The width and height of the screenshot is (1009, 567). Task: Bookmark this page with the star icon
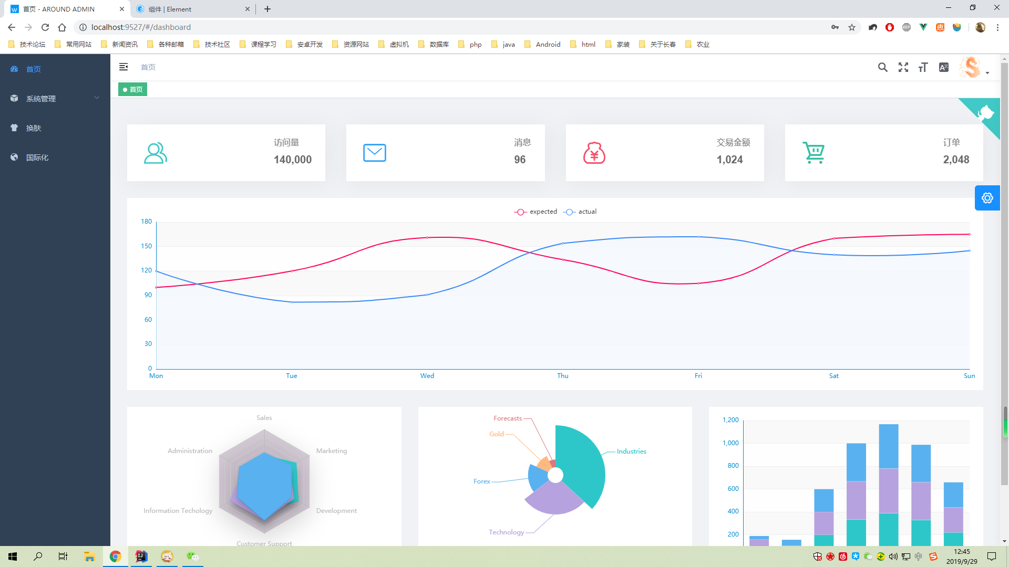point(852,27)
